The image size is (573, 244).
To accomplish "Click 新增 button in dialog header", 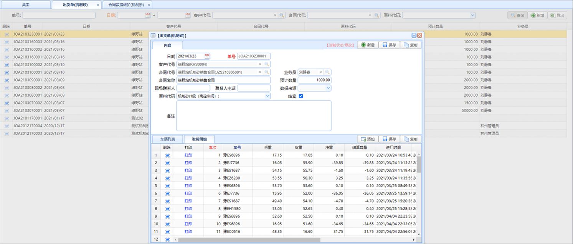I will pos(367,45).
